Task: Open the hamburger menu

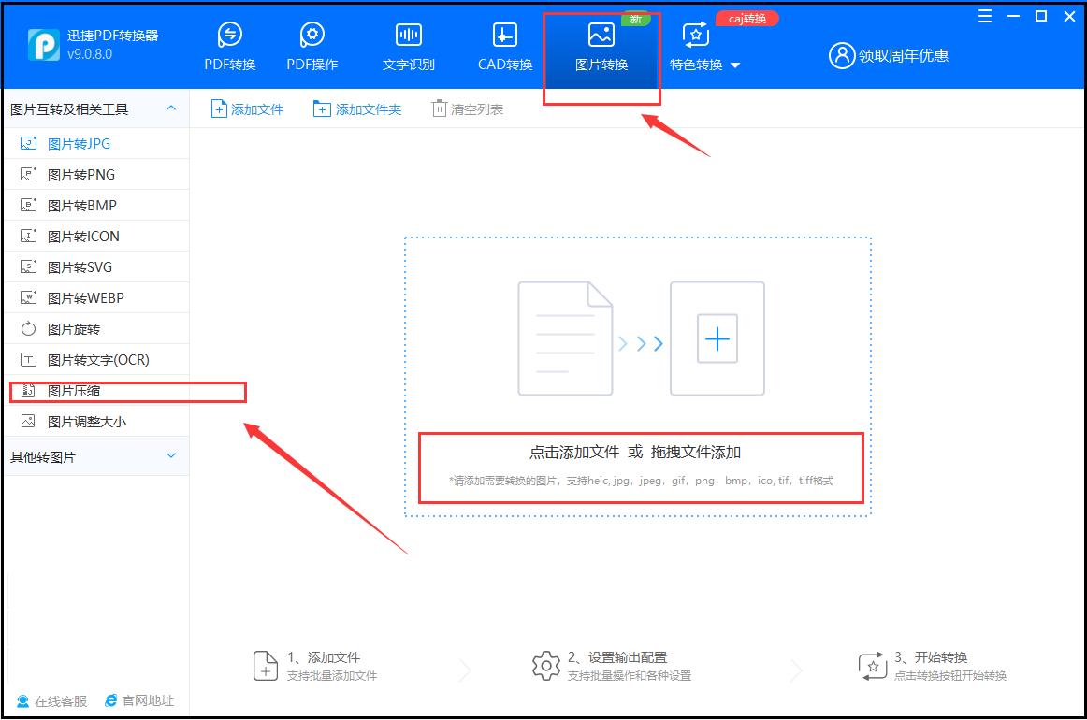Action: pyautogui.click(x=984, y=16)
